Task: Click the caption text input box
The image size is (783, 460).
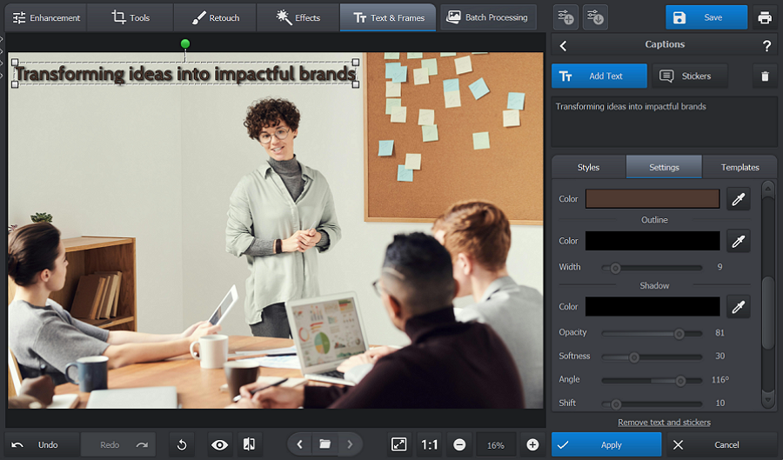Action: pos(664,123)
